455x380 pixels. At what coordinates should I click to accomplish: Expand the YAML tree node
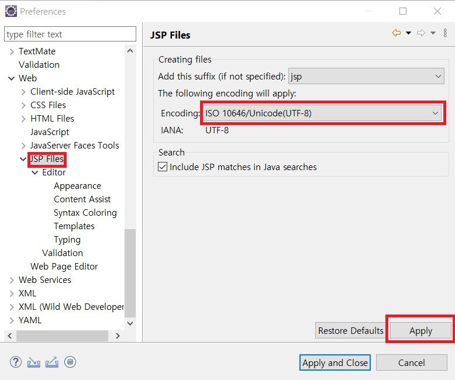(x=12, y=320)
